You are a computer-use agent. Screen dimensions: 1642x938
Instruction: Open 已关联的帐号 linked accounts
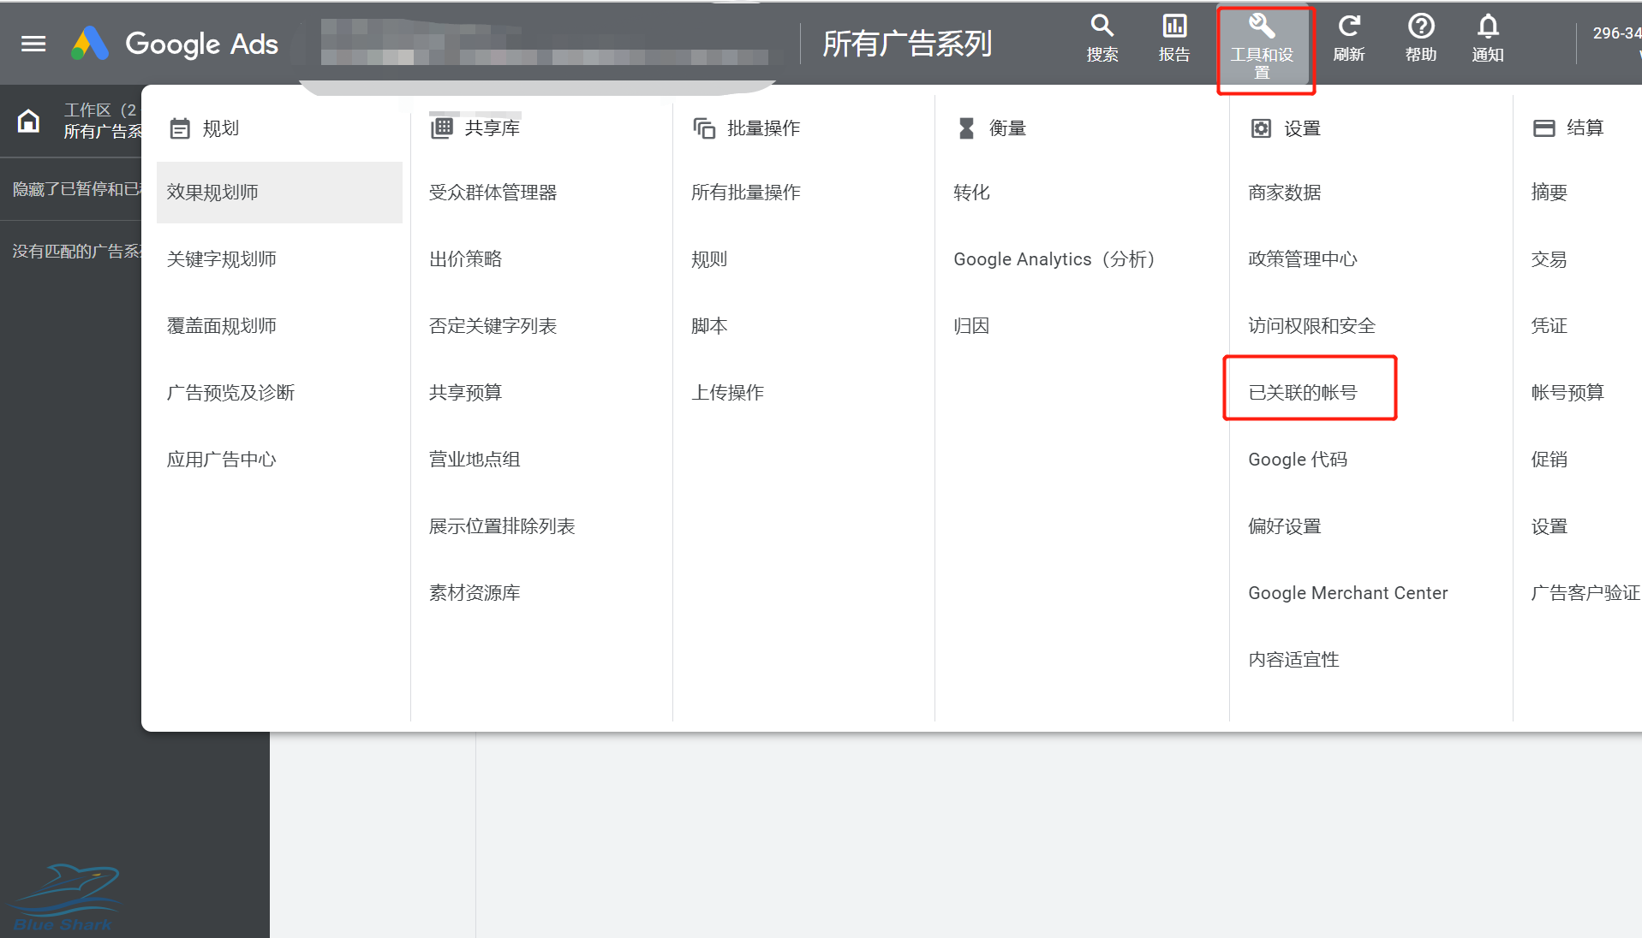pyautogui.click(x=1302, y=393)
